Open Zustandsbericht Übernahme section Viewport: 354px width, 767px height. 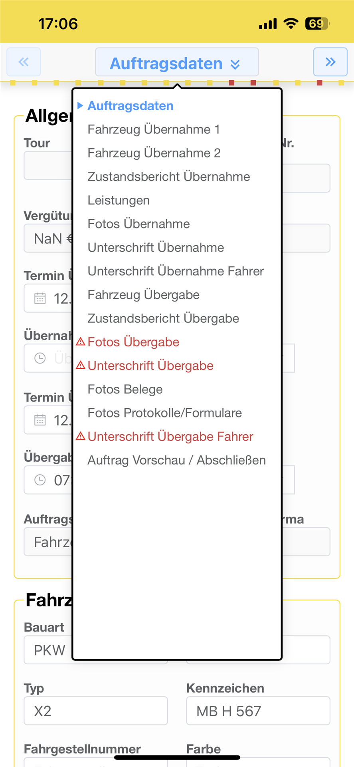tap(168, 177)
